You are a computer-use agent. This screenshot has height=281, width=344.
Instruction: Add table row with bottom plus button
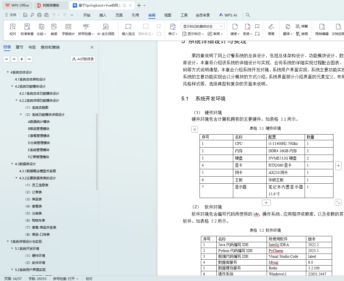tap(266, 203)
